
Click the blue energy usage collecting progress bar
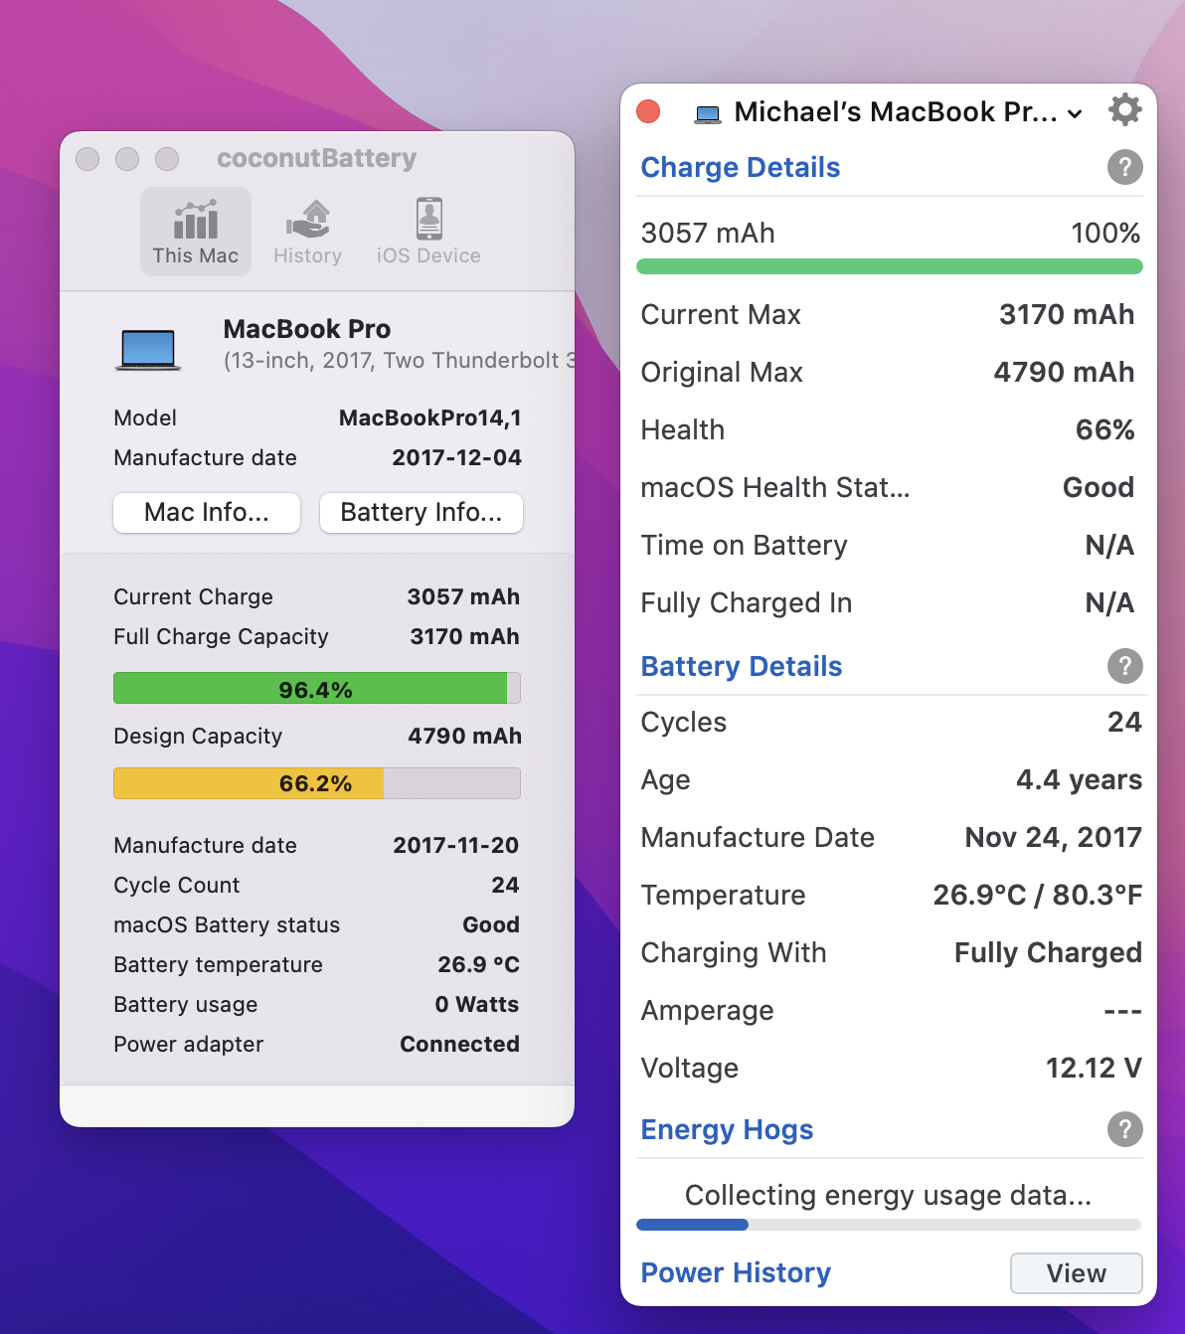(889, 1225)
